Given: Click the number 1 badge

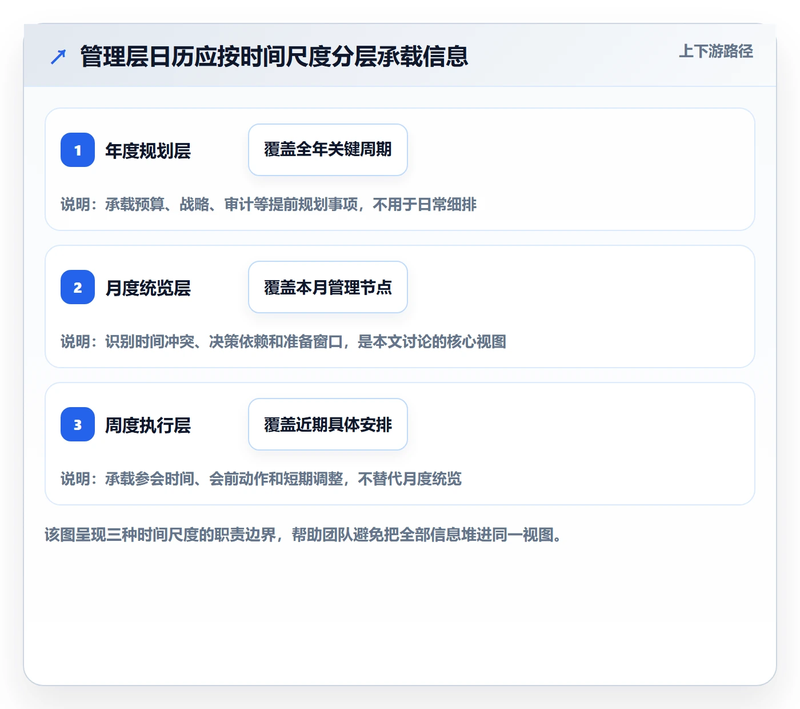Looking at the screenshot, I should [78, 150].
